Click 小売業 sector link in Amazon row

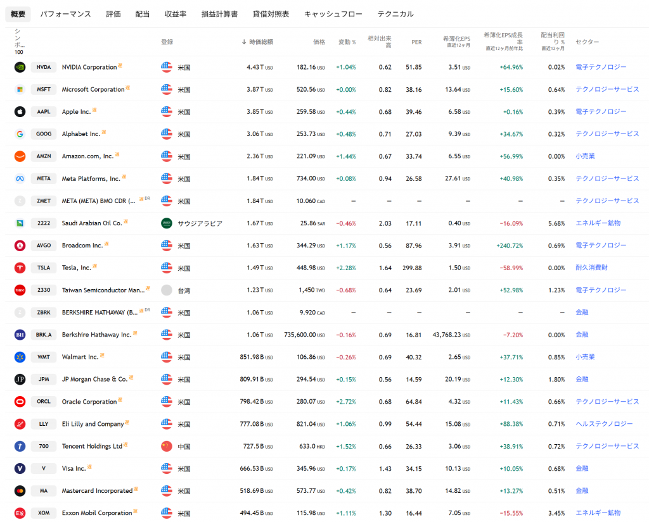[x=585, y=156]
